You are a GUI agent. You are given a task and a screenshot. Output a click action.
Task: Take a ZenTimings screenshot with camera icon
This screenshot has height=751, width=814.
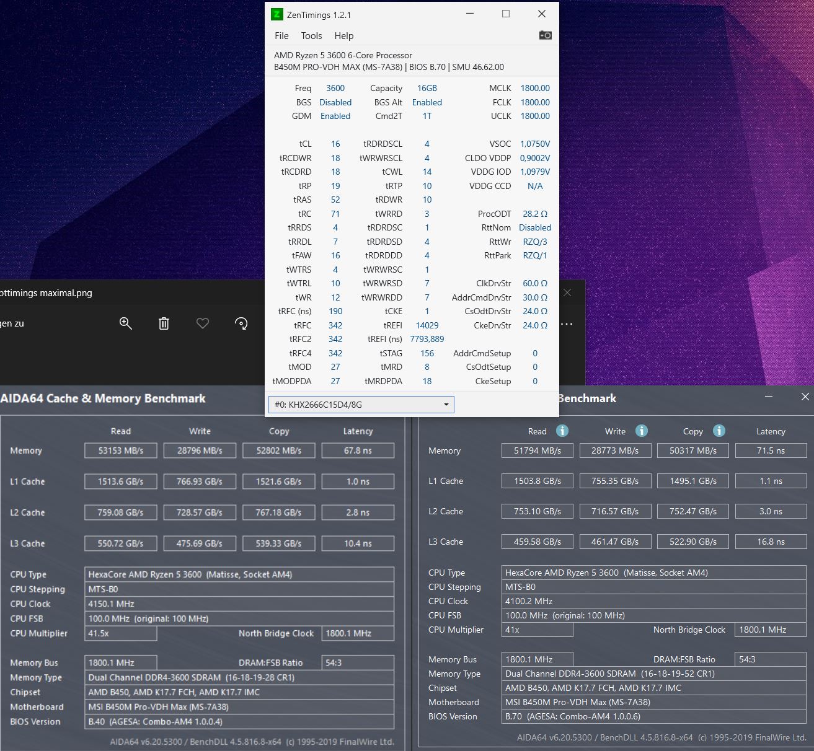pyautogui.click(x=545, y=35)
